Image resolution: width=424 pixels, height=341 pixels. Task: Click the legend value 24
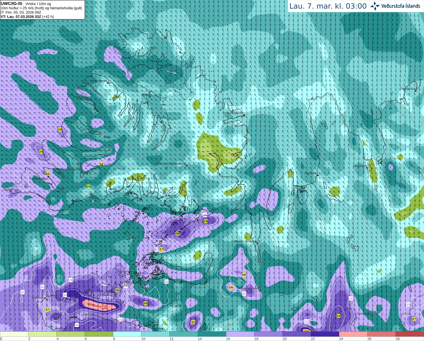[x=341, y=339]
